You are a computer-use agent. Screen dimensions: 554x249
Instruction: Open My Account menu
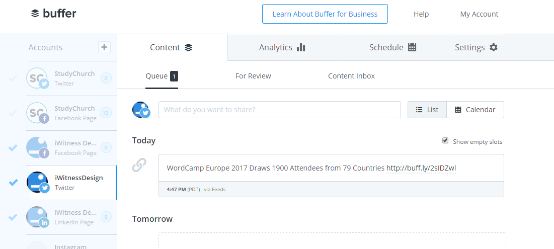tap(479, 14)
